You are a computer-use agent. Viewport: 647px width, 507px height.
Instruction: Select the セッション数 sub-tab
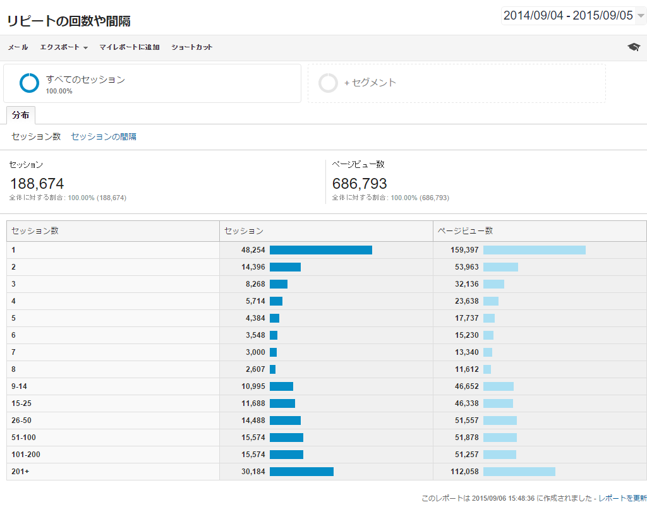[36, 136]
